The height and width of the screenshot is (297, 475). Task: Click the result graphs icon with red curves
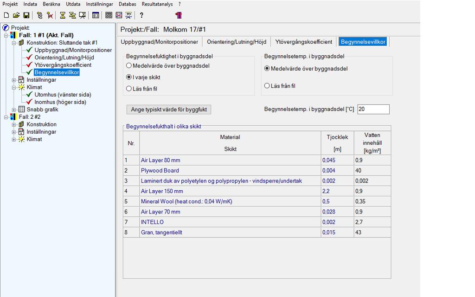[119, 15]
